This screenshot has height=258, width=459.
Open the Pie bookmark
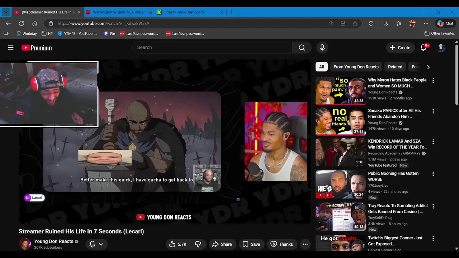109,33
